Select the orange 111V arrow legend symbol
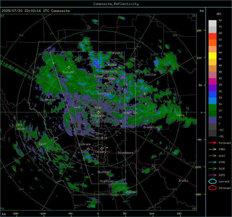232x217 pixels. pos(212,156)
